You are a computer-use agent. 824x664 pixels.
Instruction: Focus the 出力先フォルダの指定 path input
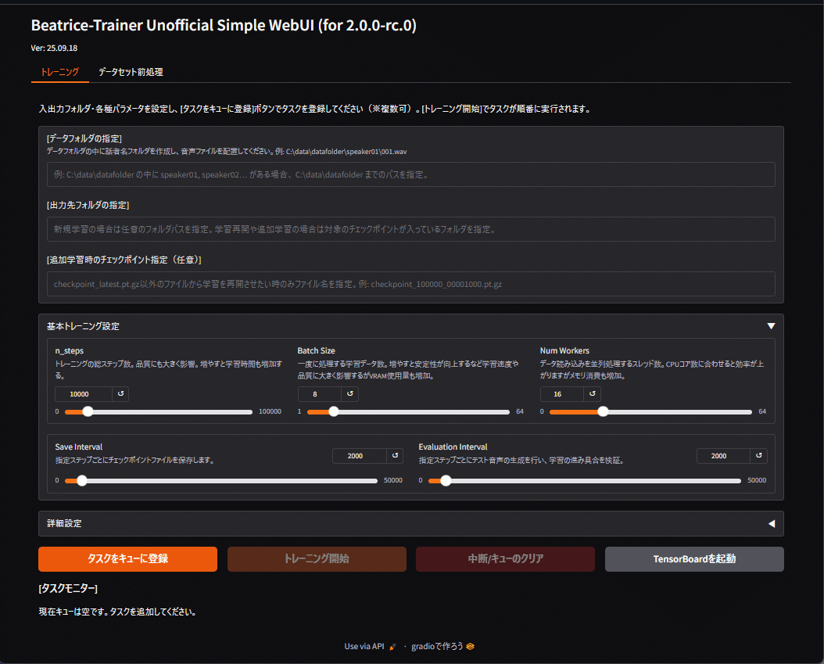pos(411,229)
